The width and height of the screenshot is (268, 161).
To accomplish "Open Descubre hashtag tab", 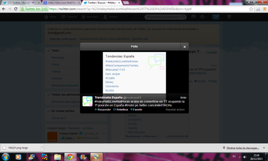I will point(90,17).
